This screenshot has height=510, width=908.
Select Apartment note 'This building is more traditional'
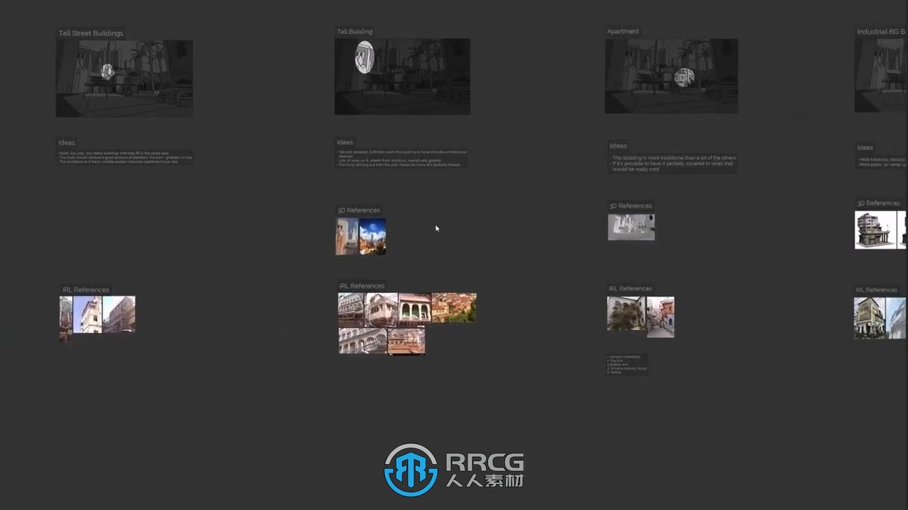pyautogui.click(x=673, y=164)
